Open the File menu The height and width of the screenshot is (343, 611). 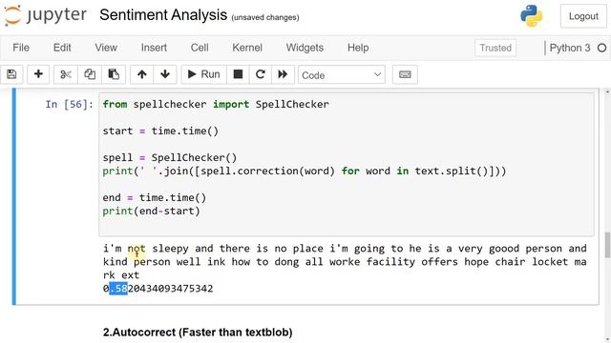(x=21, y=48)
